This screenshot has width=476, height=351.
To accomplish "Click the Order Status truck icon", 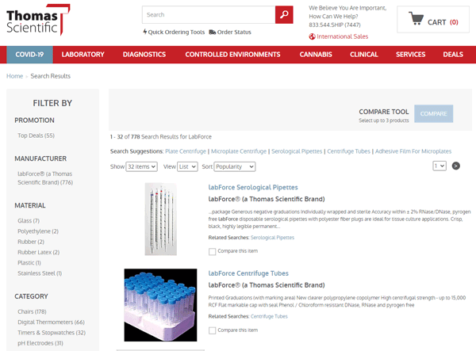I will click(212, 32).
